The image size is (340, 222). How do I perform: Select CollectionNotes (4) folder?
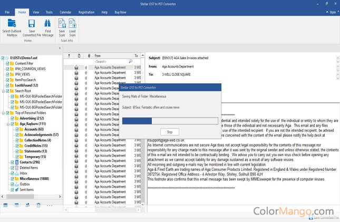point(38,140)
